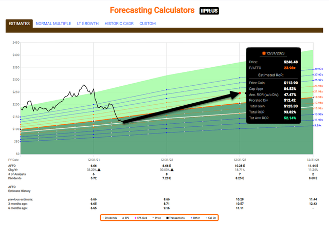The image size is (329, 229).
Task: Click the Total ROR 93.82% value
Action: 290,112
